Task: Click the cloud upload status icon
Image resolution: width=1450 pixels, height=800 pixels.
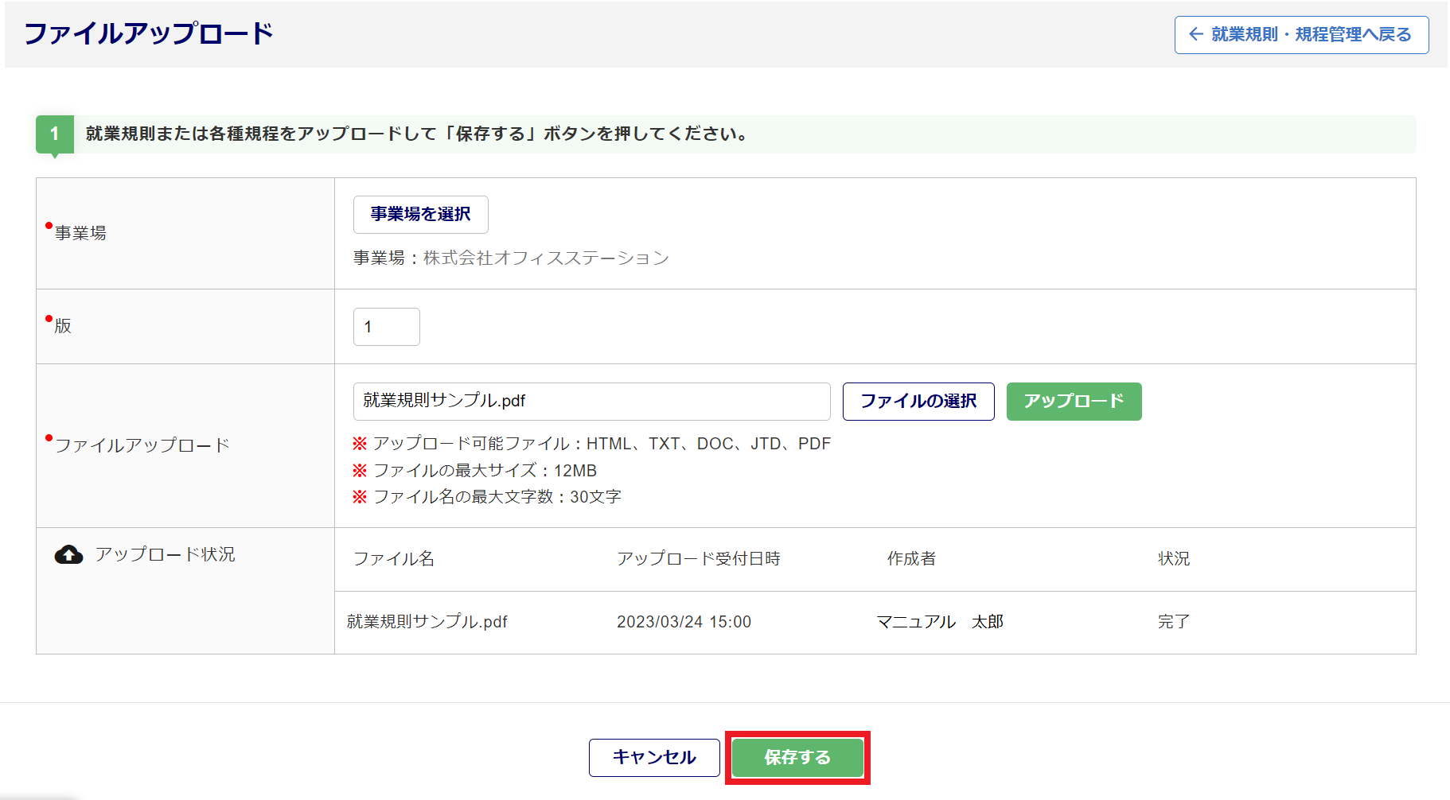Action: [x=68, y=555]
